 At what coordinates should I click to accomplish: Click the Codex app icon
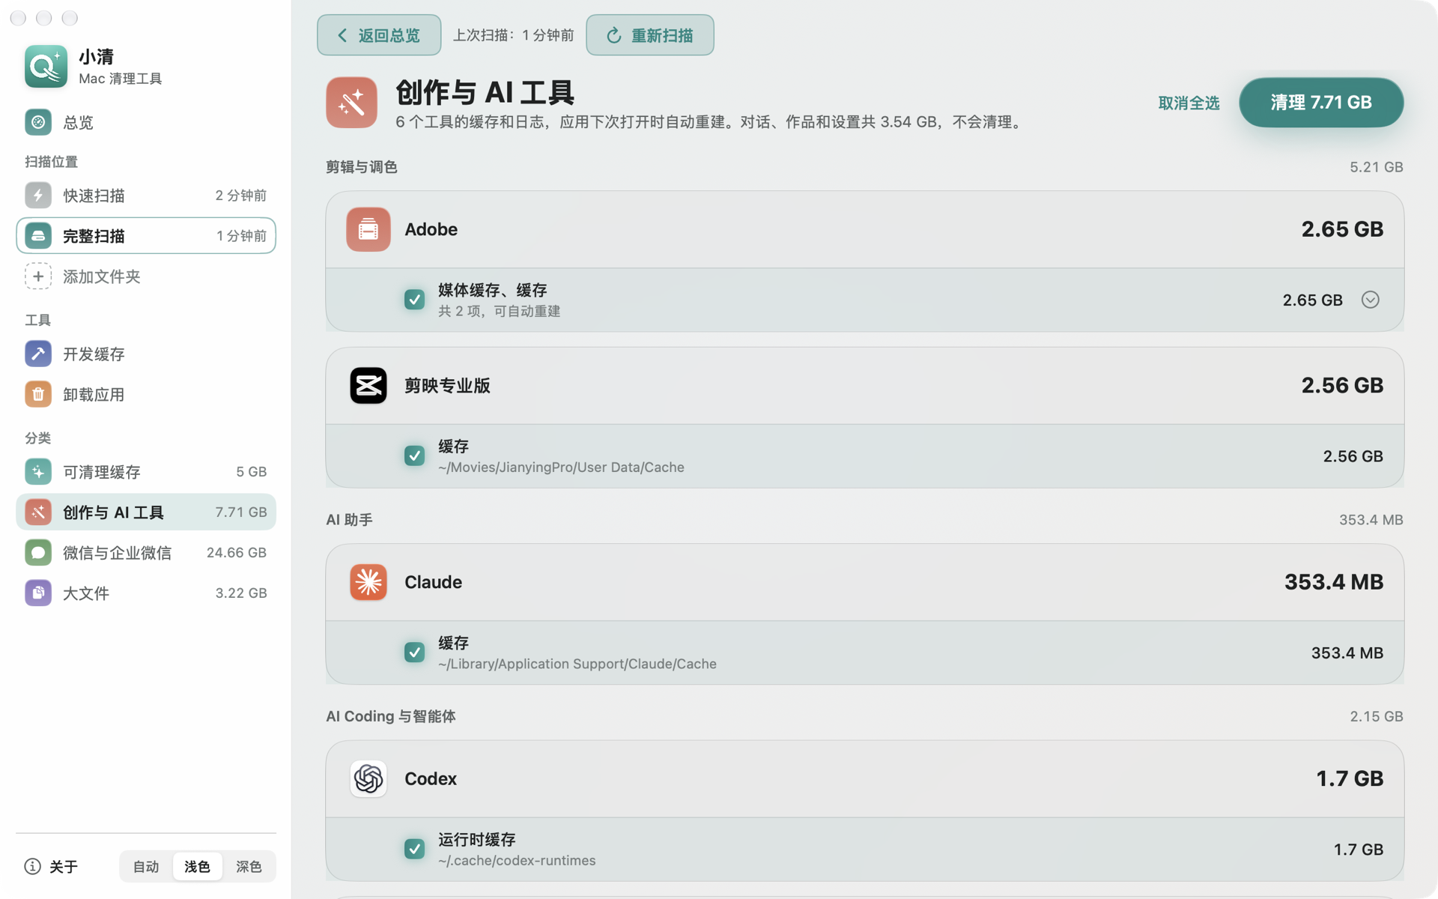368,779
